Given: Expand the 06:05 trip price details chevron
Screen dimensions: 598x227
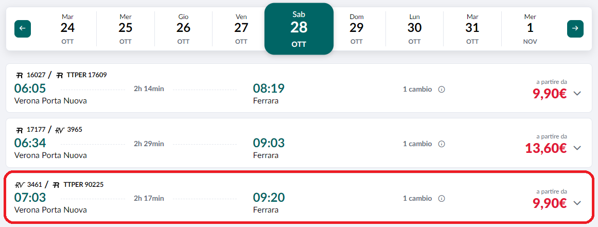Looking at the screenshot, I should pos(577,94).
